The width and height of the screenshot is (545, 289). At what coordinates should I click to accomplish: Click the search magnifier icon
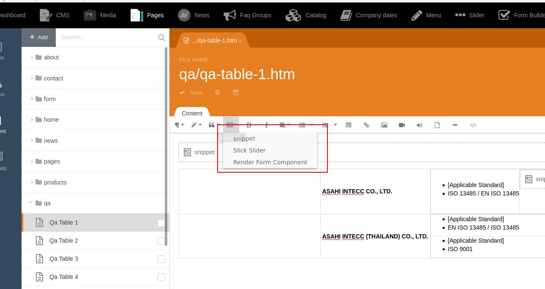(161, 37)
